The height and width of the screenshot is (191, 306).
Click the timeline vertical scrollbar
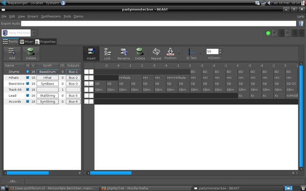click(x=301, y=116)
